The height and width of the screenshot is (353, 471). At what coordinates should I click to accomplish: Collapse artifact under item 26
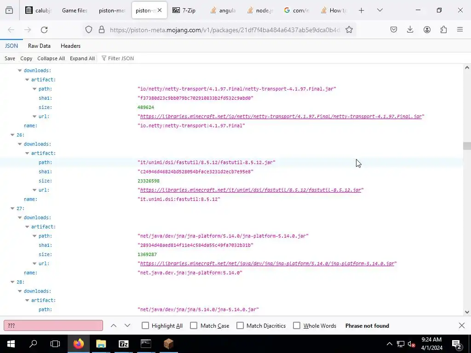(x=27, y=154)
